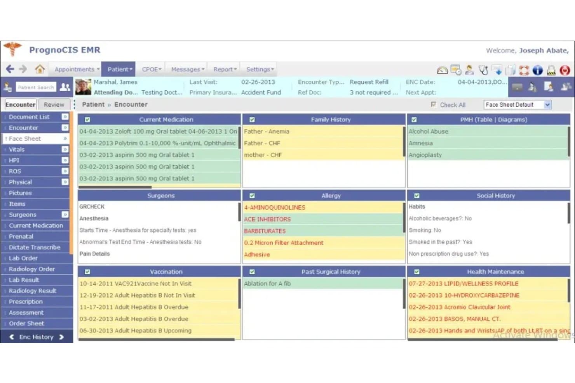Click the red power logout icon
The height and width of the screenshot is (383, 575).
click(x=565, y=70)
